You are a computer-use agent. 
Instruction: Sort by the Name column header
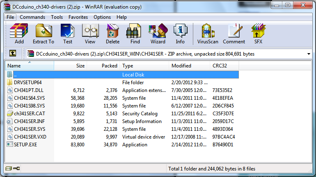(x=30, y=66)
